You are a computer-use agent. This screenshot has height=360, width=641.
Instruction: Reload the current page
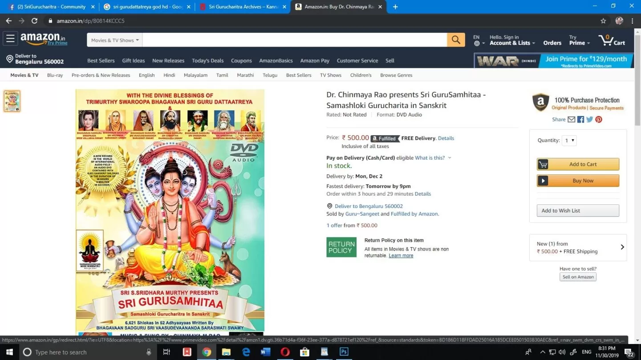[x=34, y=21]
